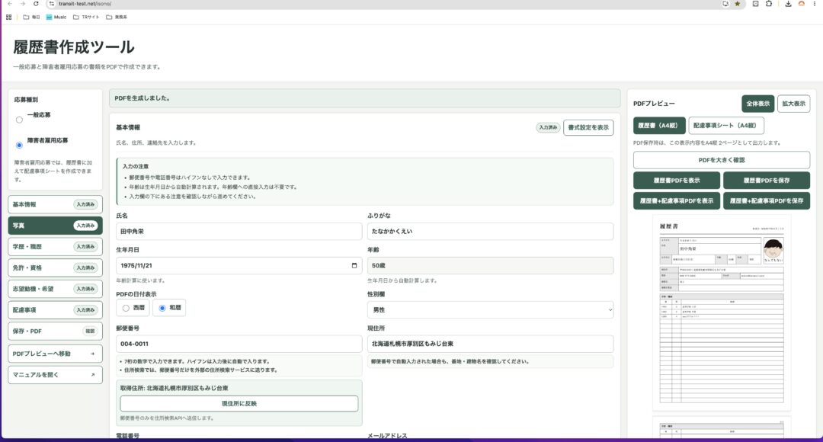Image resolution: width=823 pixels, height=442 pixels.
Task: Click the ふりがな input field
Action: 490,232
